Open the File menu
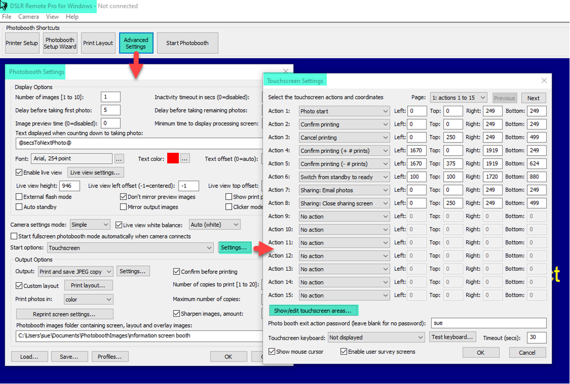This screenshot has height=384, width=570. pyautogui.click(x=7, y=17)
